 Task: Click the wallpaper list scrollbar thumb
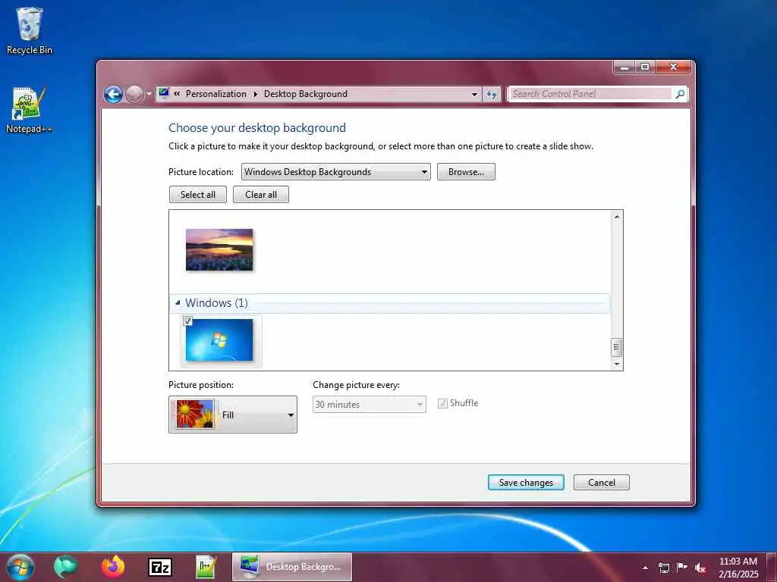[616, 347]
